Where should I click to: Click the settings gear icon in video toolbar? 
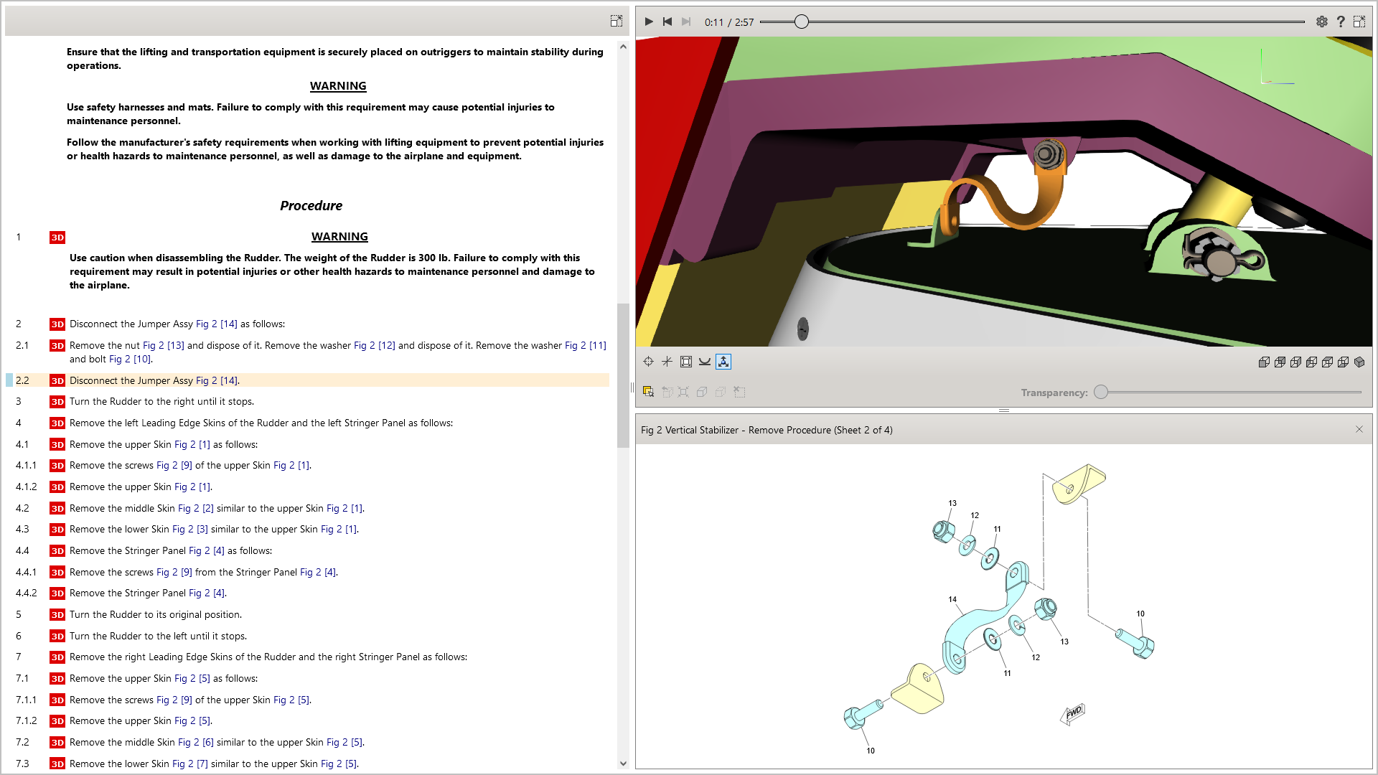(1321, 21)
